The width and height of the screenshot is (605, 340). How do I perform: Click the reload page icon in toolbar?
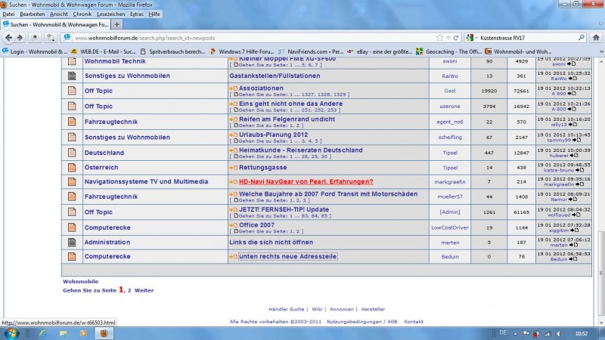pos(455,37)
